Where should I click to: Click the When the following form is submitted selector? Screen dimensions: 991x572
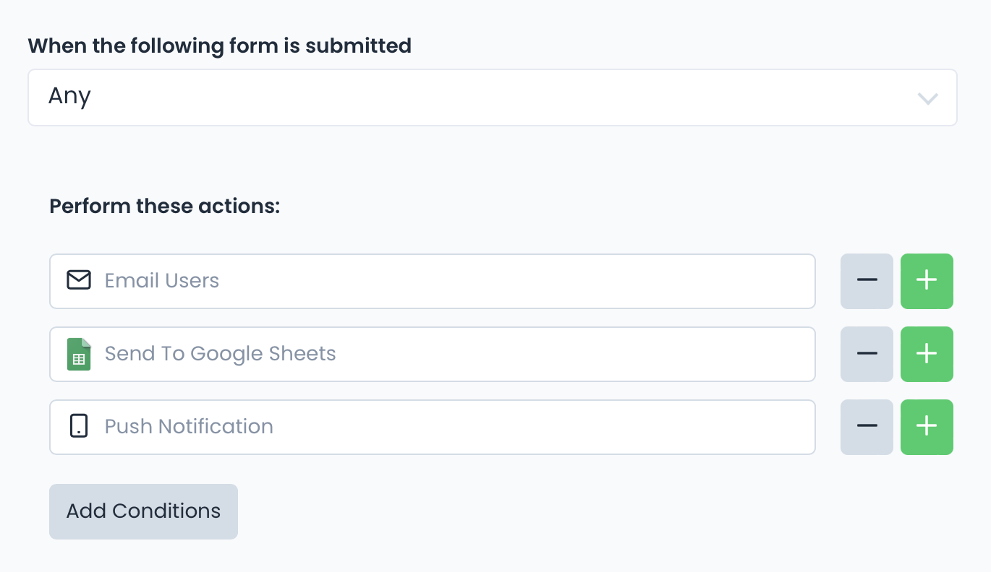(x=492, y=97)
